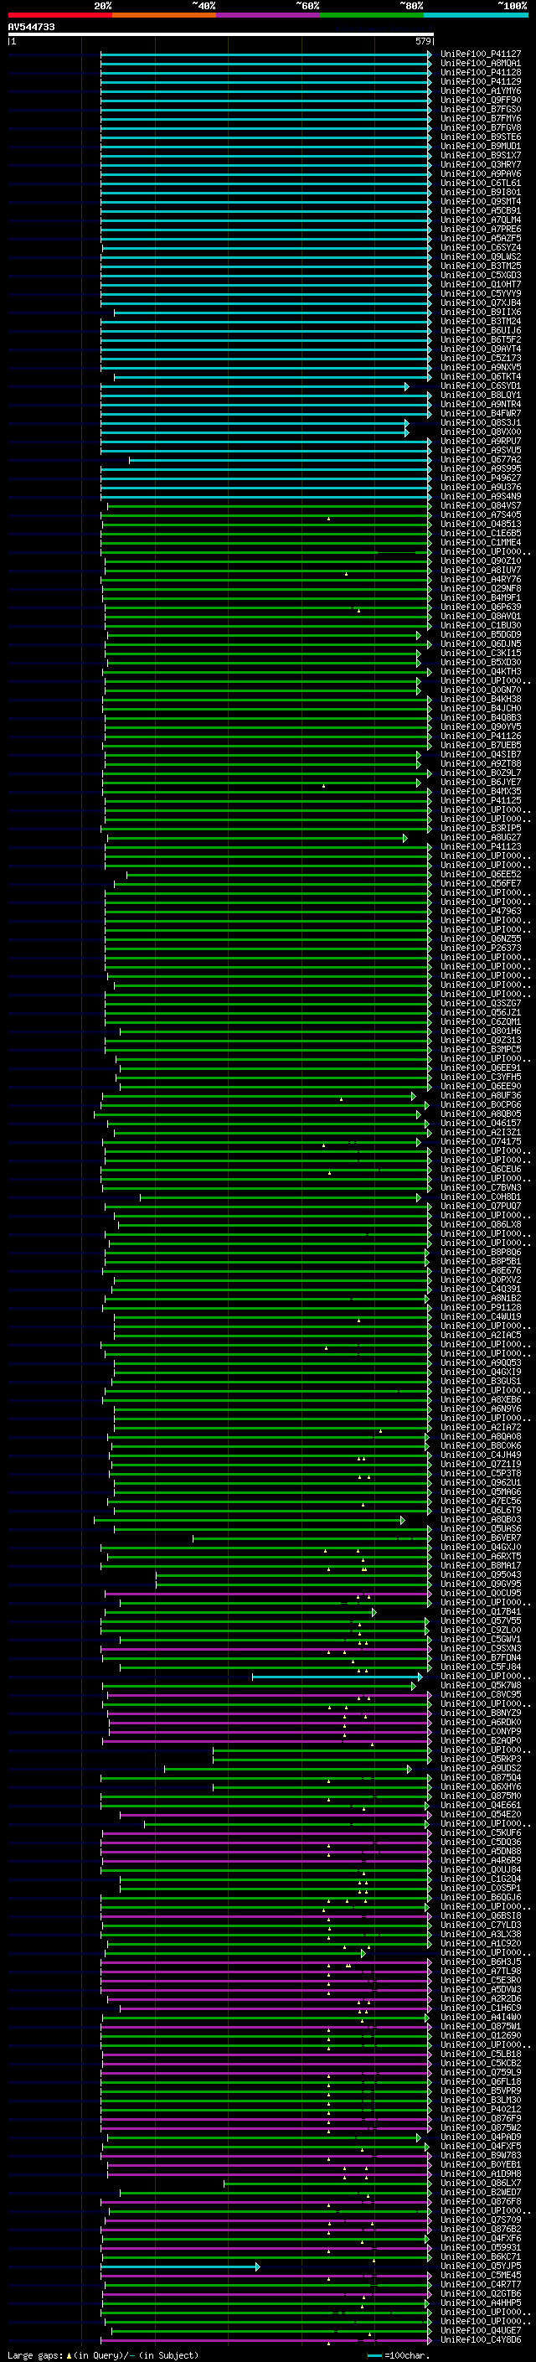The width and height of the screenshot is (536, 2362).
Task: Select hit label UniRef100_B3TM24
Action: (x=481, y=321)
